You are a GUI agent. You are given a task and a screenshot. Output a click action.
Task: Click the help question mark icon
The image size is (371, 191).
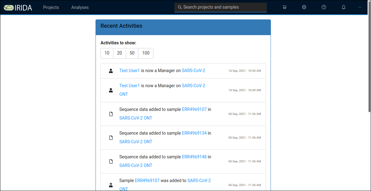pos(324,7)
